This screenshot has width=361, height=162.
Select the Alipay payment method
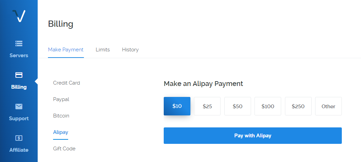[61, 132]
